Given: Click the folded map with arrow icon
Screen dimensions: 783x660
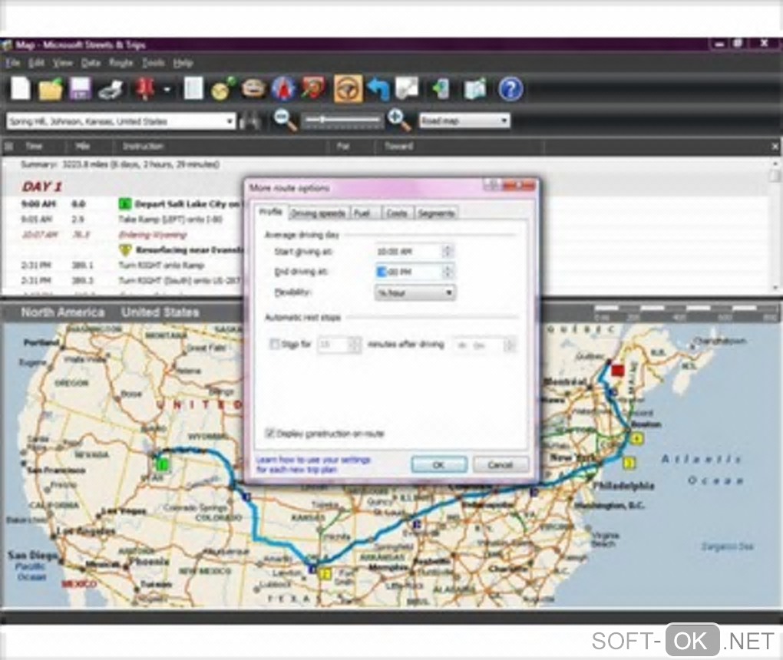Looking at the screenshot, I should click(x=475, y=89).
